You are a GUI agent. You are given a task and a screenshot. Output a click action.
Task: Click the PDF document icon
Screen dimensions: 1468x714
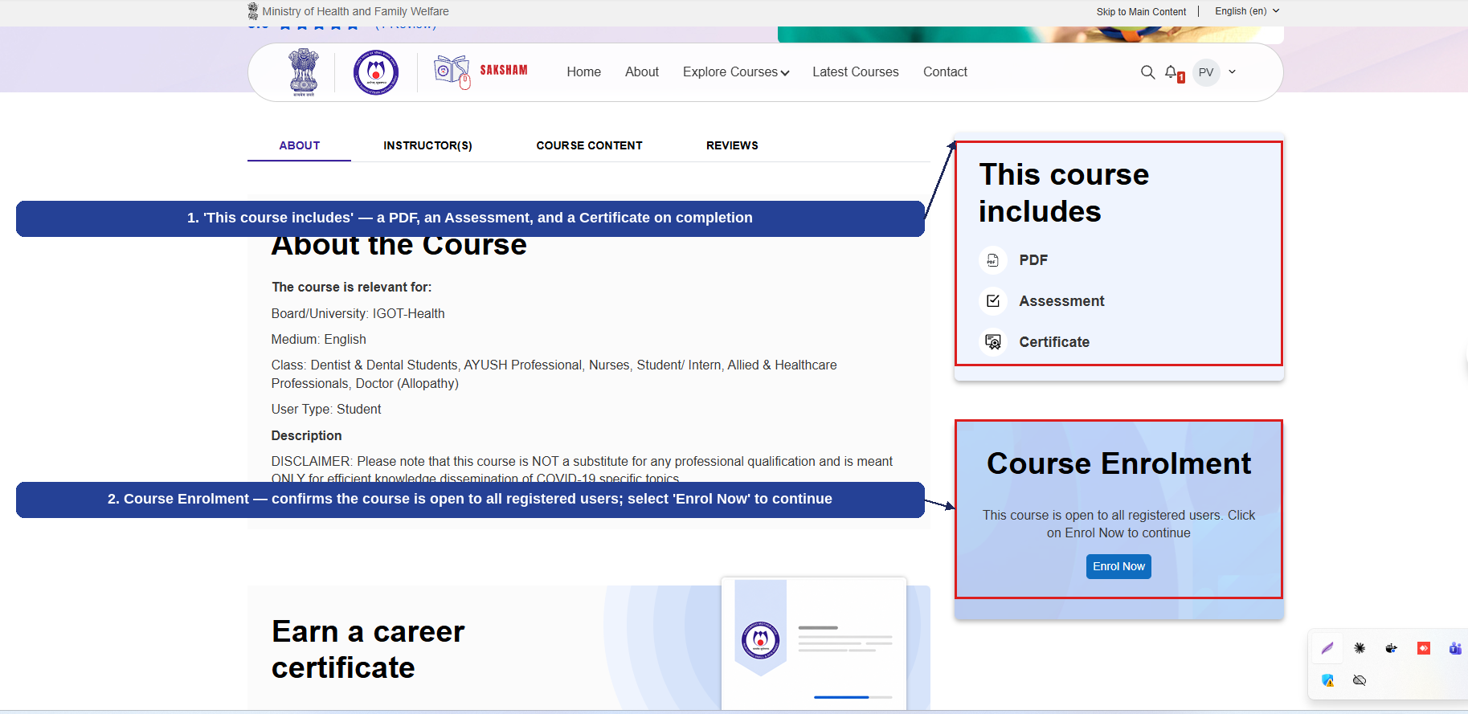coord(993,260)
